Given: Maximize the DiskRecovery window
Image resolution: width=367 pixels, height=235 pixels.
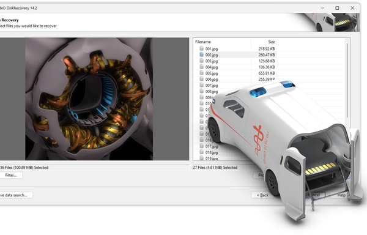Looking at the screenshot, I should (x=337, y=8).
